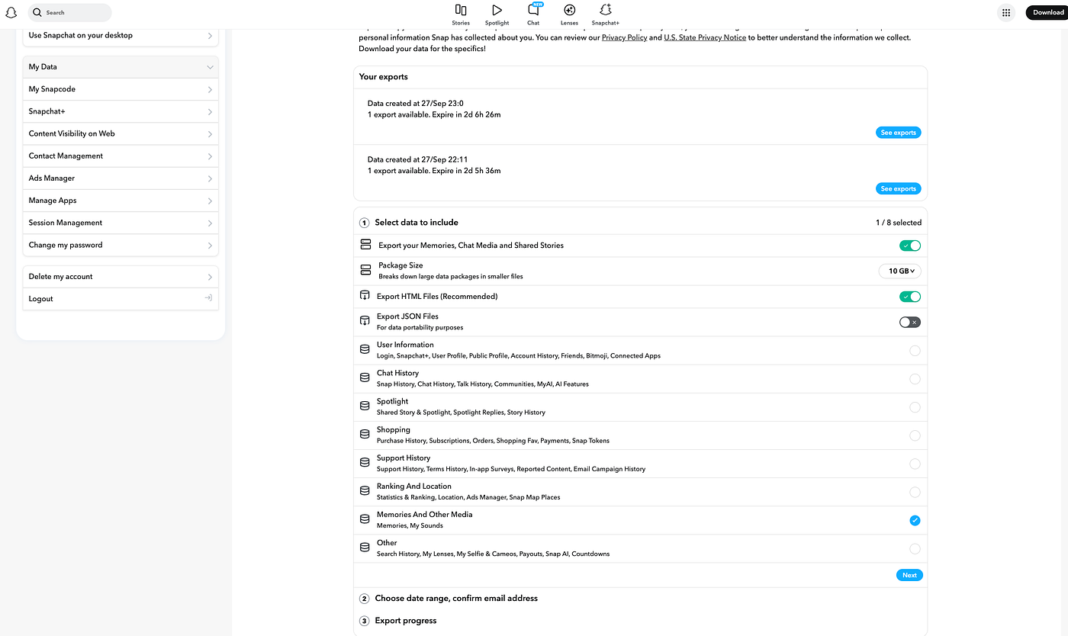
Task: Expand the Delete my account chevron
Action: (x=210, y=276)
